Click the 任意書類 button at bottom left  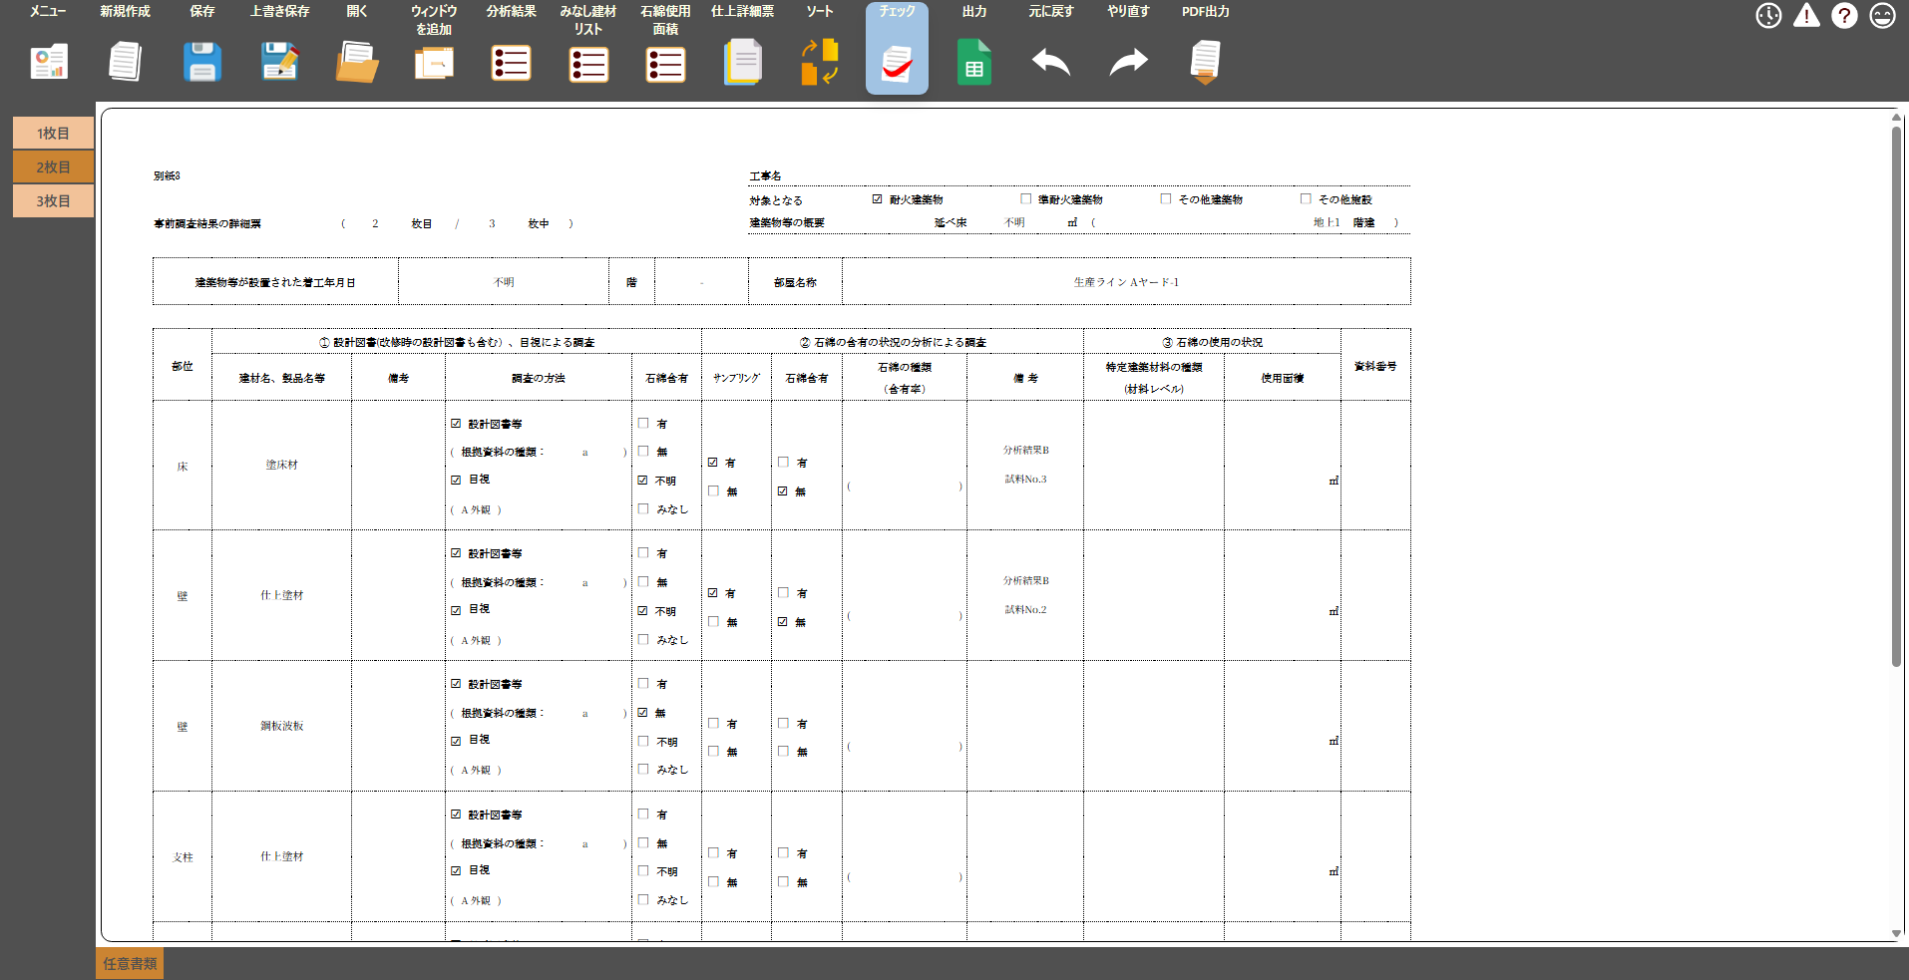coord(128,963)
